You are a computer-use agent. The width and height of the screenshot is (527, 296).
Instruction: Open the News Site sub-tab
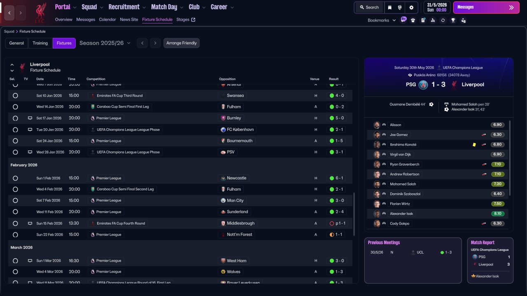[x=129, y=20]
